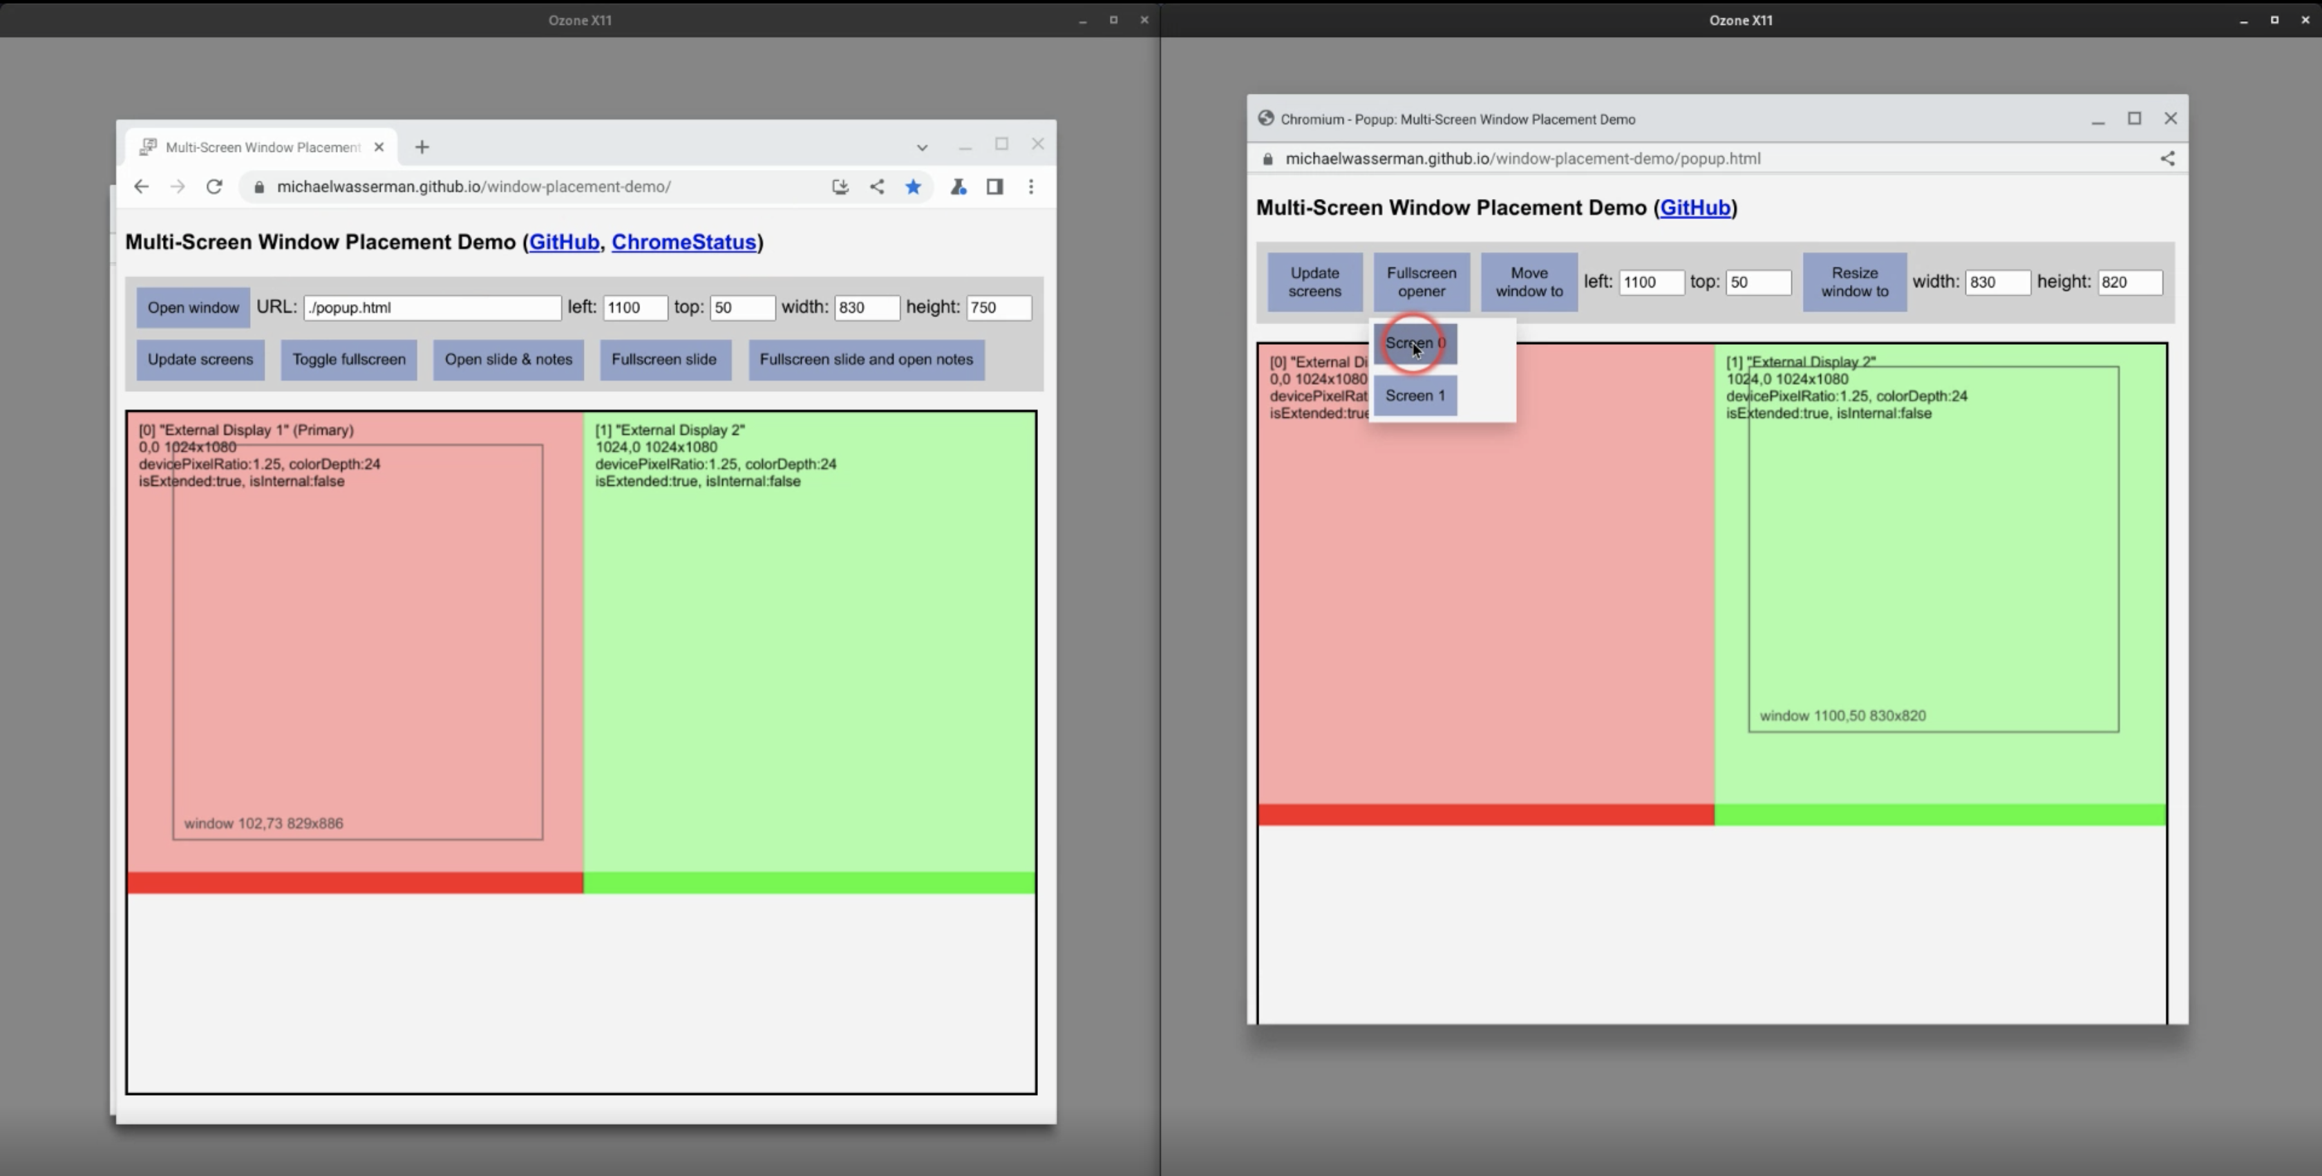The width and height of the screenshot is (2322, 1176).
Task: Open Chrome three-dot menu
Action: (1031, 187)
